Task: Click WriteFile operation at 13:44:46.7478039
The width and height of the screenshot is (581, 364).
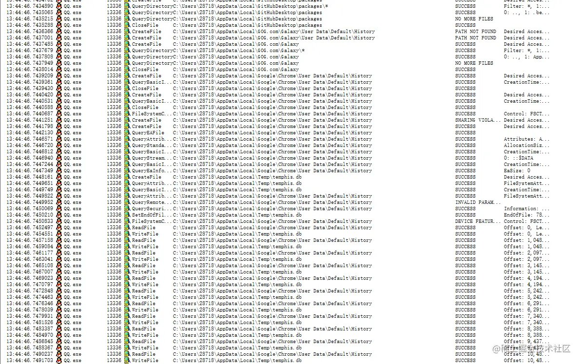Action: point(145,310)
